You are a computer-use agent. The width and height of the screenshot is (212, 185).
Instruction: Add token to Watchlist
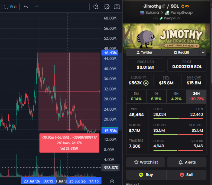click(145, 162)
